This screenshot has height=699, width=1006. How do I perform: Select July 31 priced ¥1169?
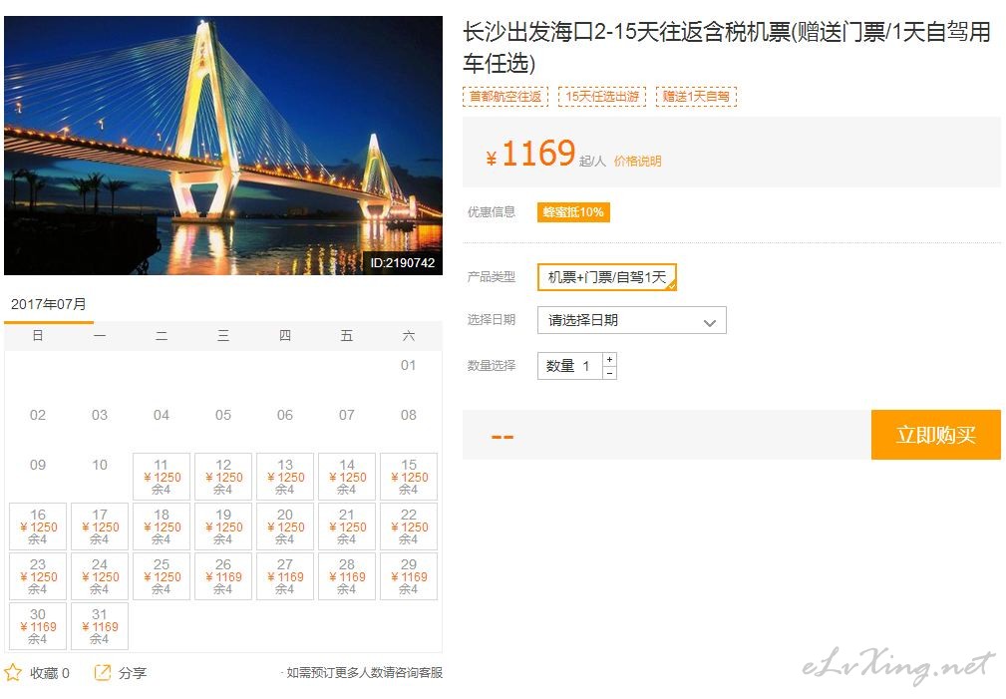point(100,626)
